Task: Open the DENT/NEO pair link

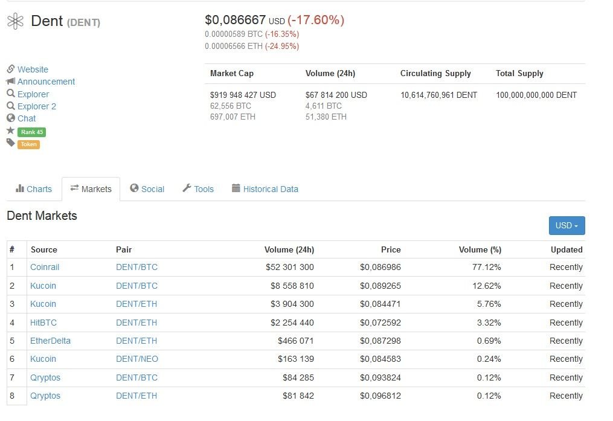Action: [137, 359]
